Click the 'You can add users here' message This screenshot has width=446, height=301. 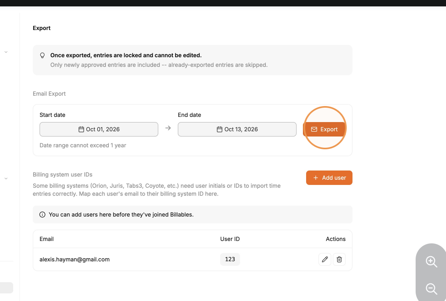coord(121,215)
